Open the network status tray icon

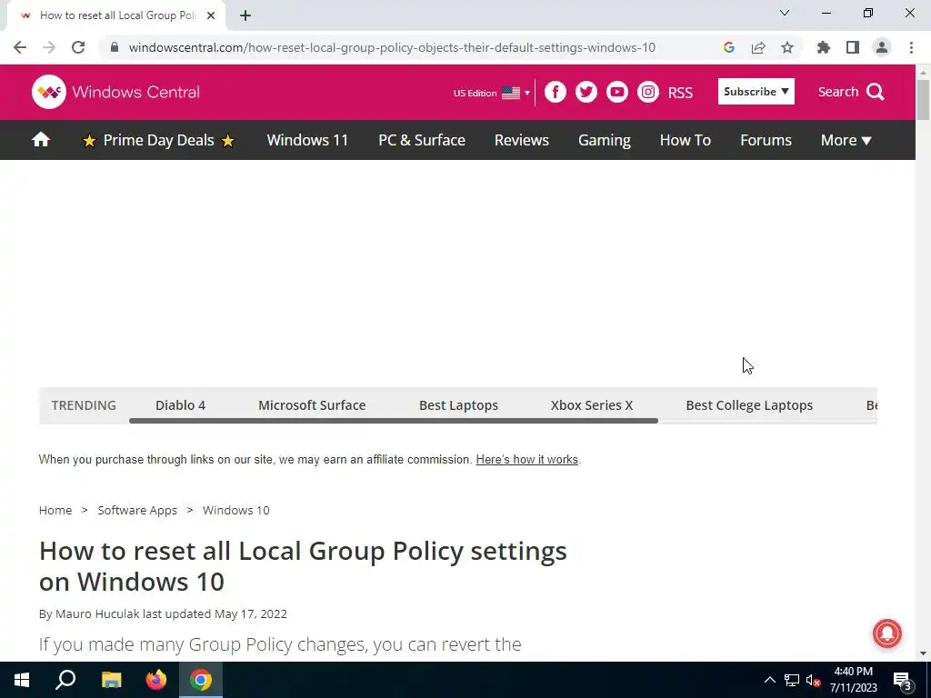click(x=792, y=680)
